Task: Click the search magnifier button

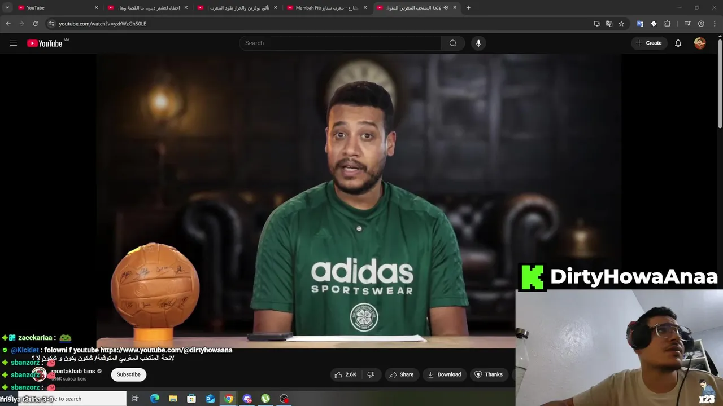Action: (x=452, y=43)
